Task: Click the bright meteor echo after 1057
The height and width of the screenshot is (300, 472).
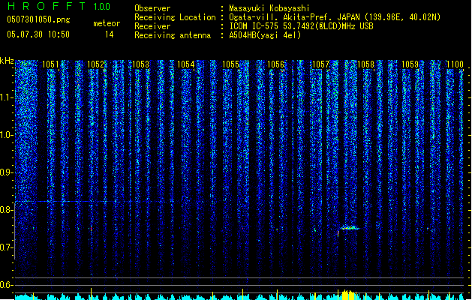Action: pos(350,228)
